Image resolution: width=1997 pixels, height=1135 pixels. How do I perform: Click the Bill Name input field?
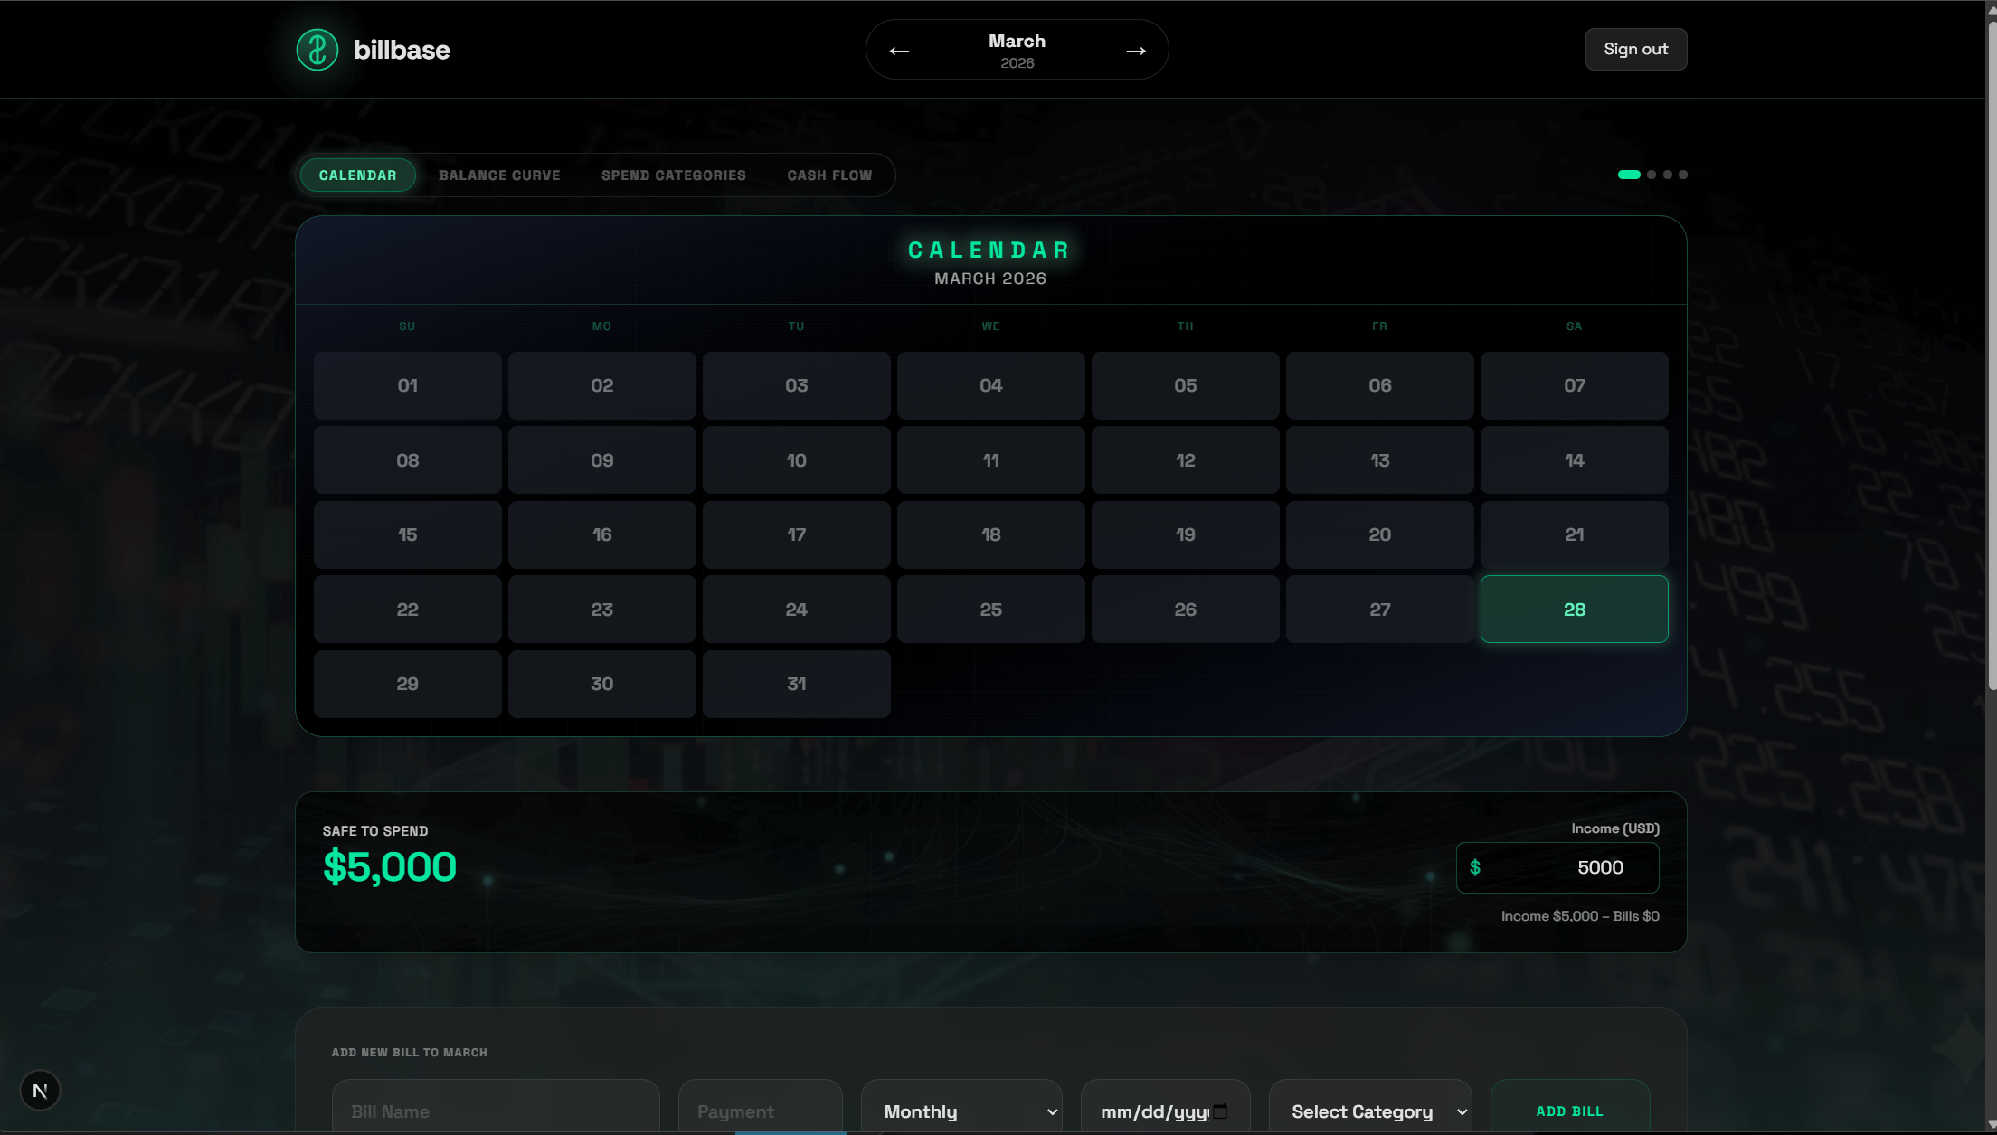[x=496, y=1111]
